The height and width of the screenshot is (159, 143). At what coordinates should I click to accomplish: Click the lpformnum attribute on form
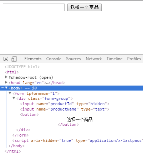point(37,93)
